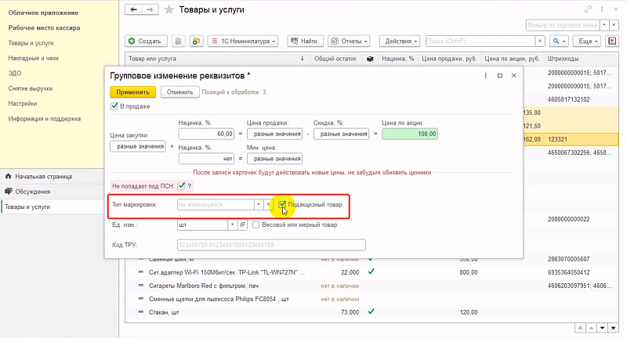627x338 pixels.
Task: Click the Мин. цена field
Action: tap(275, 158)
